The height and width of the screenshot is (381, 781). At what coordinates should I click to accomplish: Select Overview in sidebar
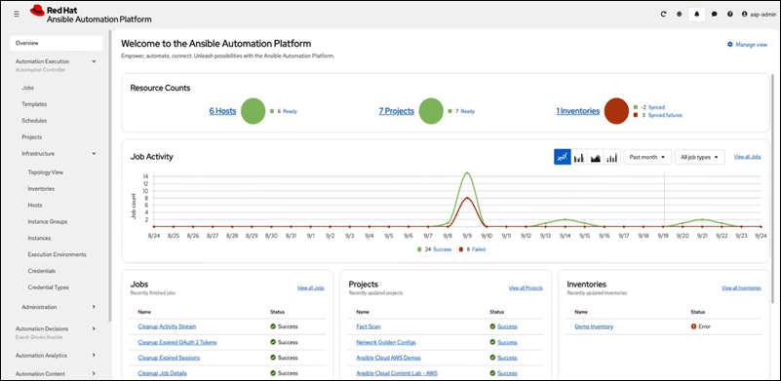(56, 43)
